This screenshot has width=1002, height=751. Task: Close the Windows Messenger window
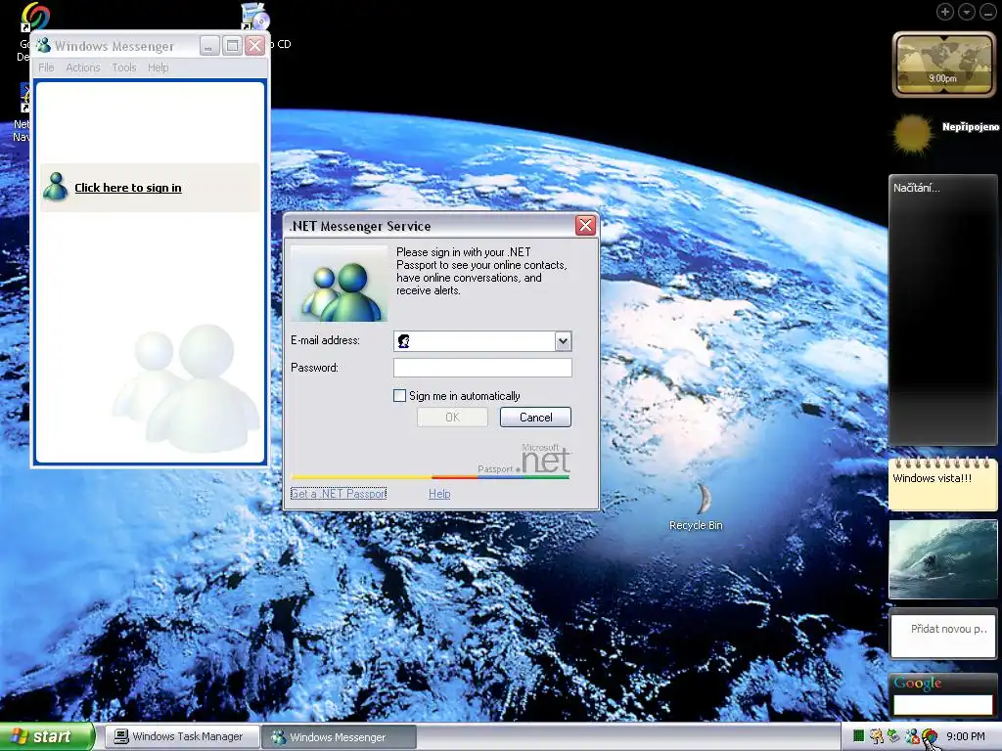pos(255,45)
